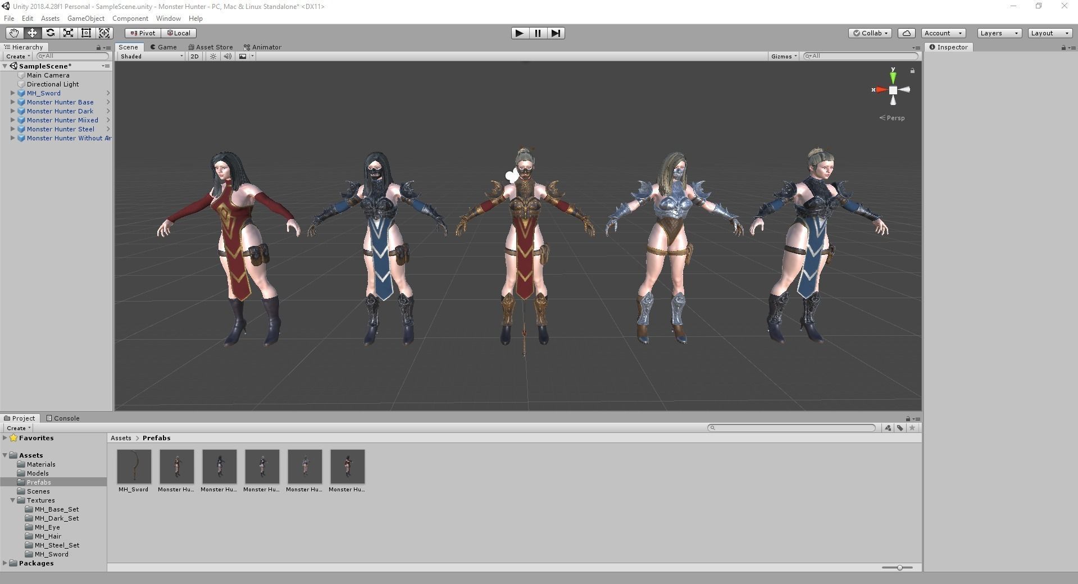The image size is (1078, 584).
Task: Open the Layers dropdown
Action: point(999,33)
